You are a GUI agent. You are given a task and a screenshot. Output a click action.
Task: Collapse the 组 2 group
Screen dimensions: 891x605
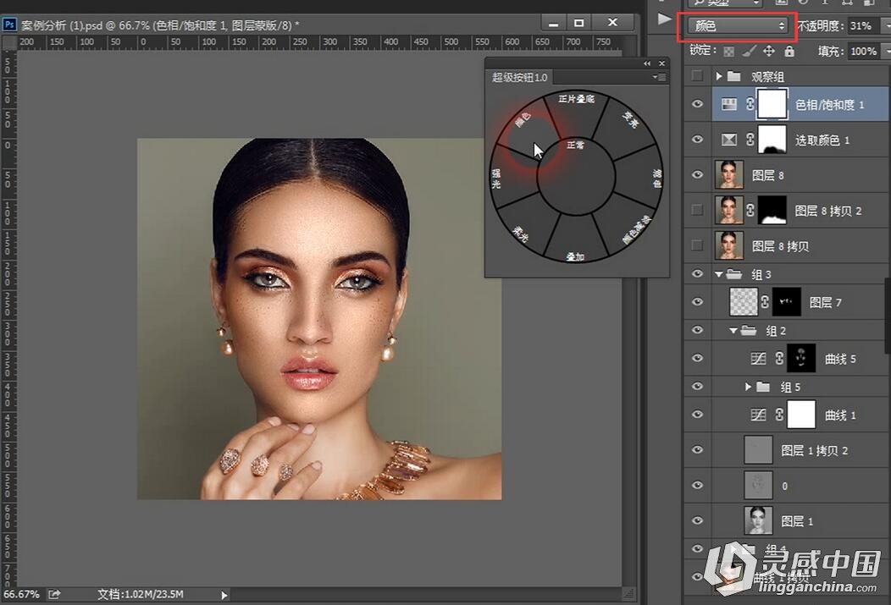tap(733, 330)
